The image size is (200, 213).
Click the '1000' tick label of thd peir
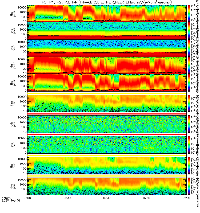point(23,164)
